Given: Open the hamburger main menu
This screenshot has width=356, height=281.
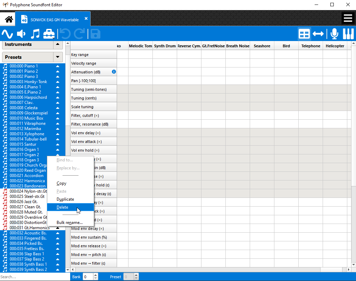Looking at the screenshot, I should [347, 18].
